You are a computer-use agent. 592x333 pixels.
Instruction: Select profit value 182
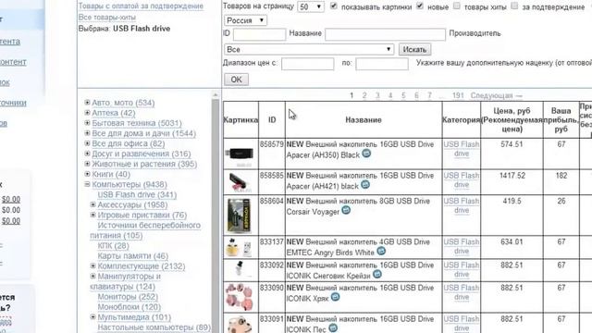561,176
